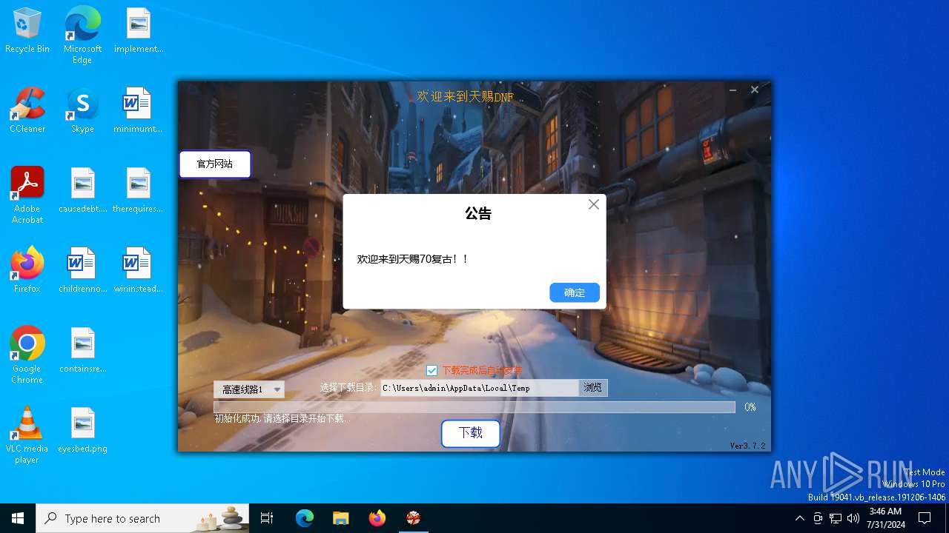The width and height of the screenshot is (949, 533).
Task: Open the Recycle Bin desktop icon
Action: tap(27, 31)
